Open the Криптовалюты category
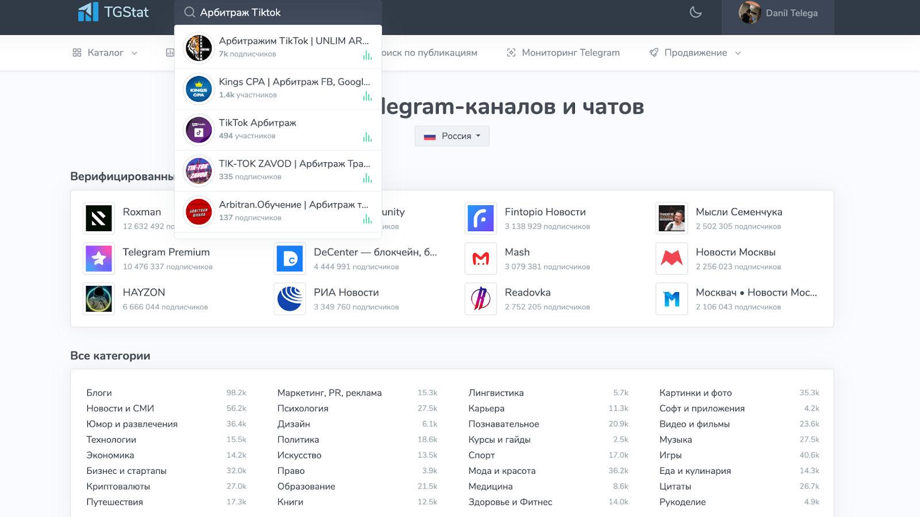Viewport: 920px width, 517px height. (x=118, y=486)
